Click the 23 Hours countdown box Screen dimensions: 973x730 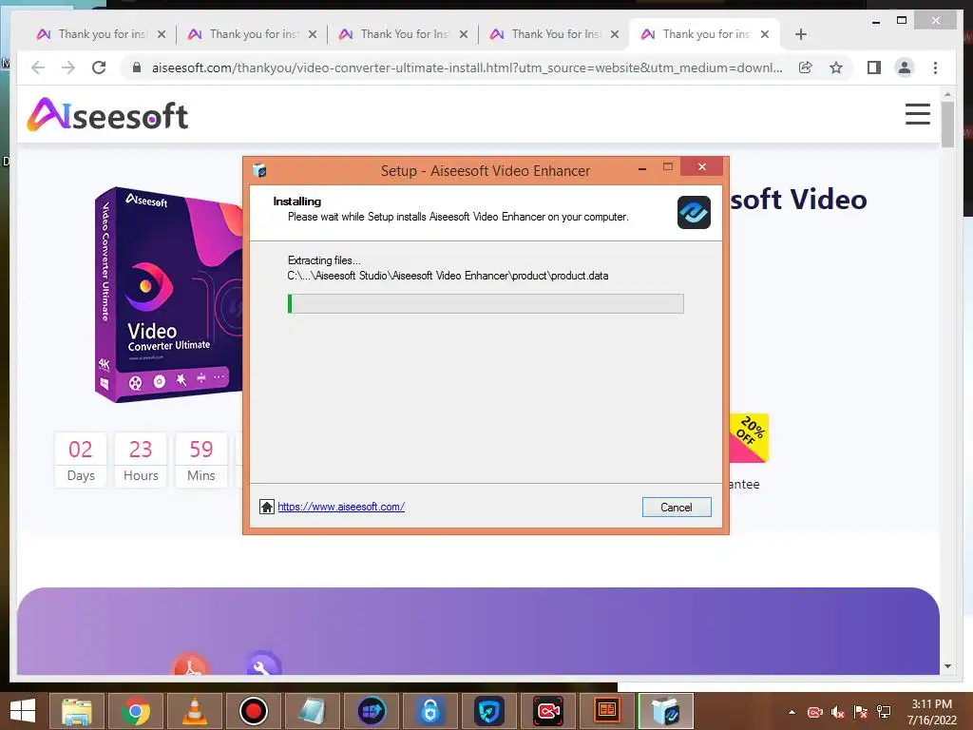(x=141, y=460)
